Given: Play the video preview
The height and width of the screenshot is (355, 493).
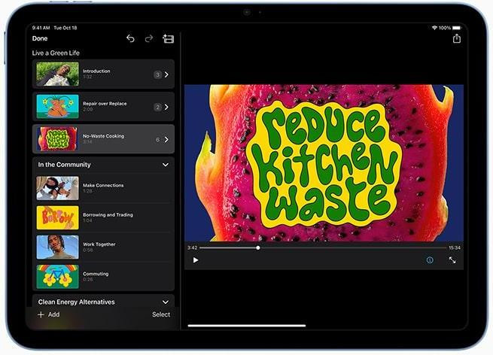Looking at the screenshot, I should (196, 260).
